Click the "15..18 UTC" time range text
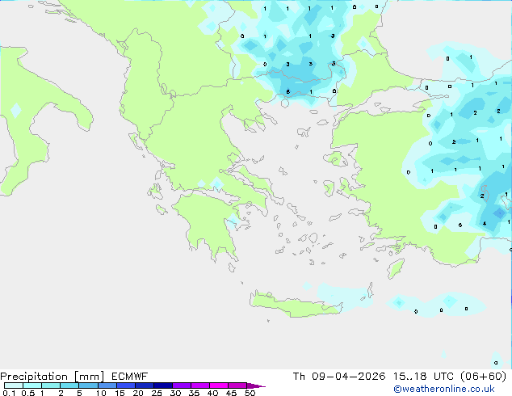This screenshot has width=512, height=396. (x=423, y=377)
